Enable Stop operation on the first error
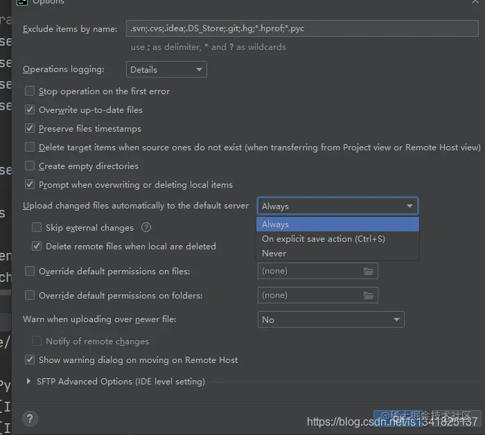 click(x=30, y=91)
